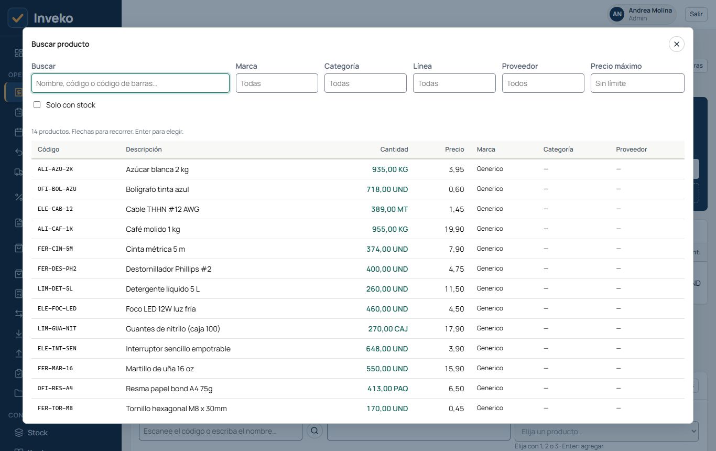Click product code LIM-DET-5L
Viewport: 716px width, 451px height.
tap(55, 288)
